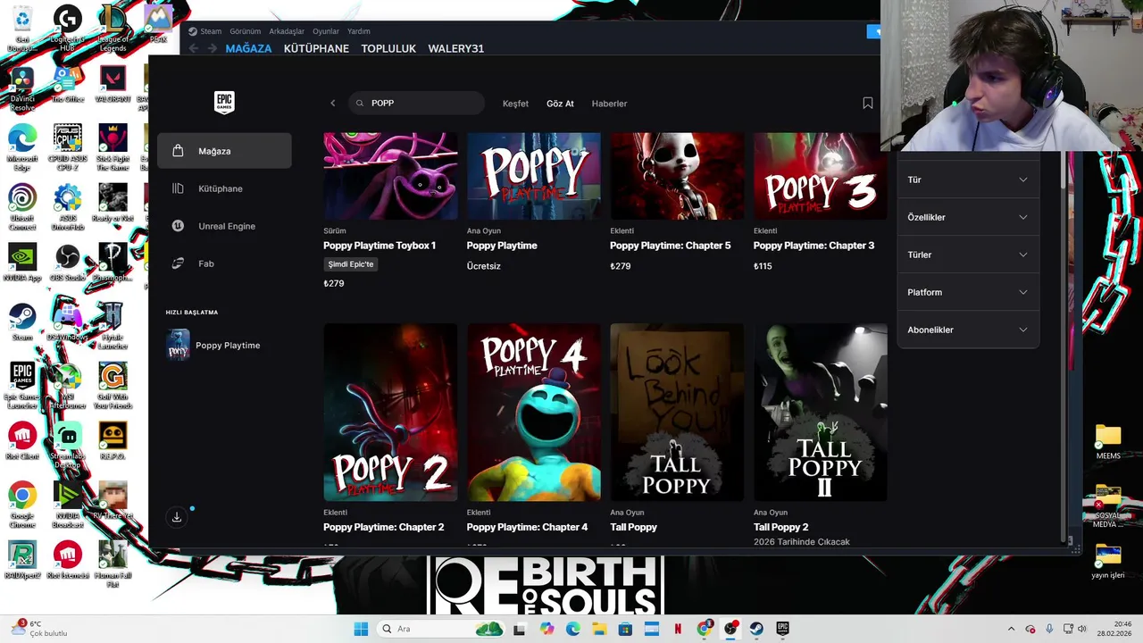This screenshot has height=643, width=1143.
Task: Select the Google Chrome desktop icon
Action: [22, 505]
